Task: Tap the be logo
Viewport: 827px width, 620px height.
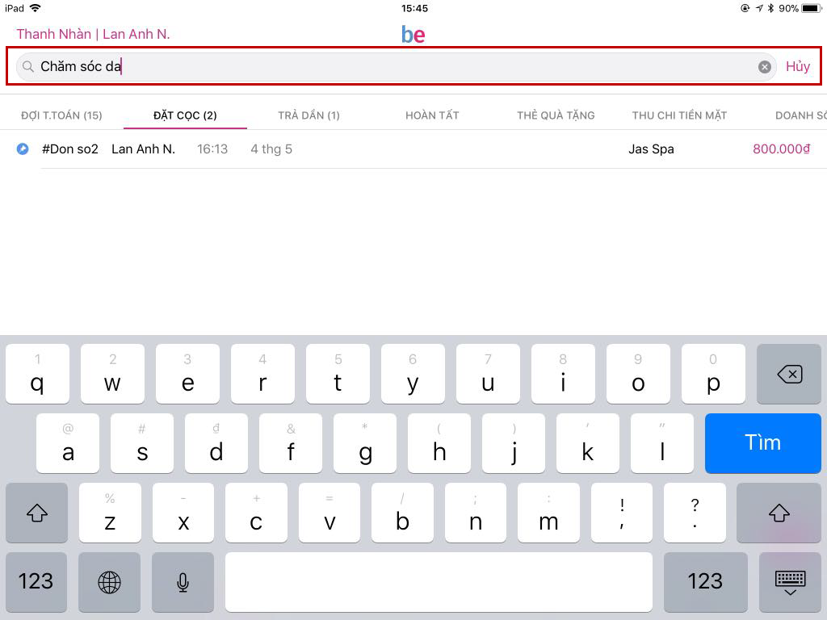Action: [x=413, y=35]
